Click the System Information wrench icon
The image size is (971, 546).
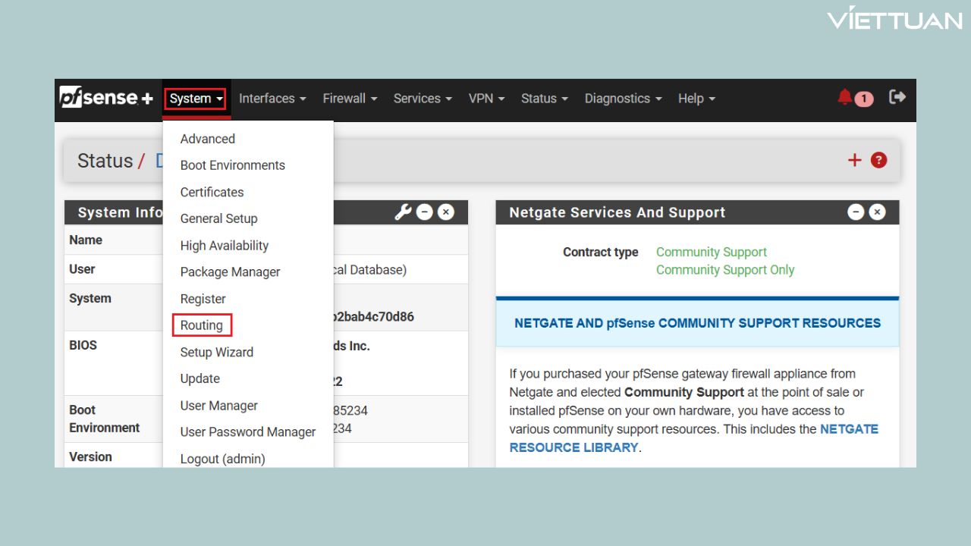[403, 212]
